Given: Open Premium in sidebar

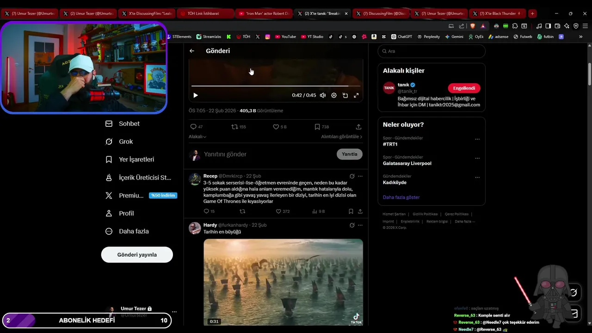Looking at the screenshot, I should coord(141,196).
